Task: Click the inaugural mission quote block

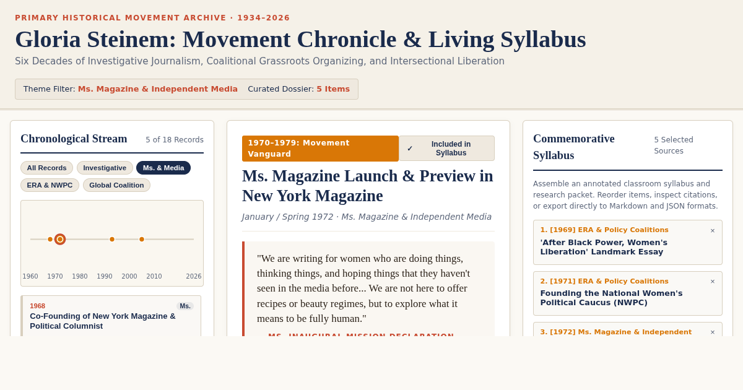Action: (x=368, y=289)
